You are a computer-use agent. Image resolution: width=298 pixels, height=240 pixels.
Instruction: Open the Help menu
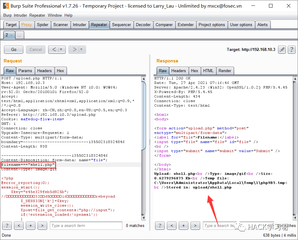pos(68,15)
